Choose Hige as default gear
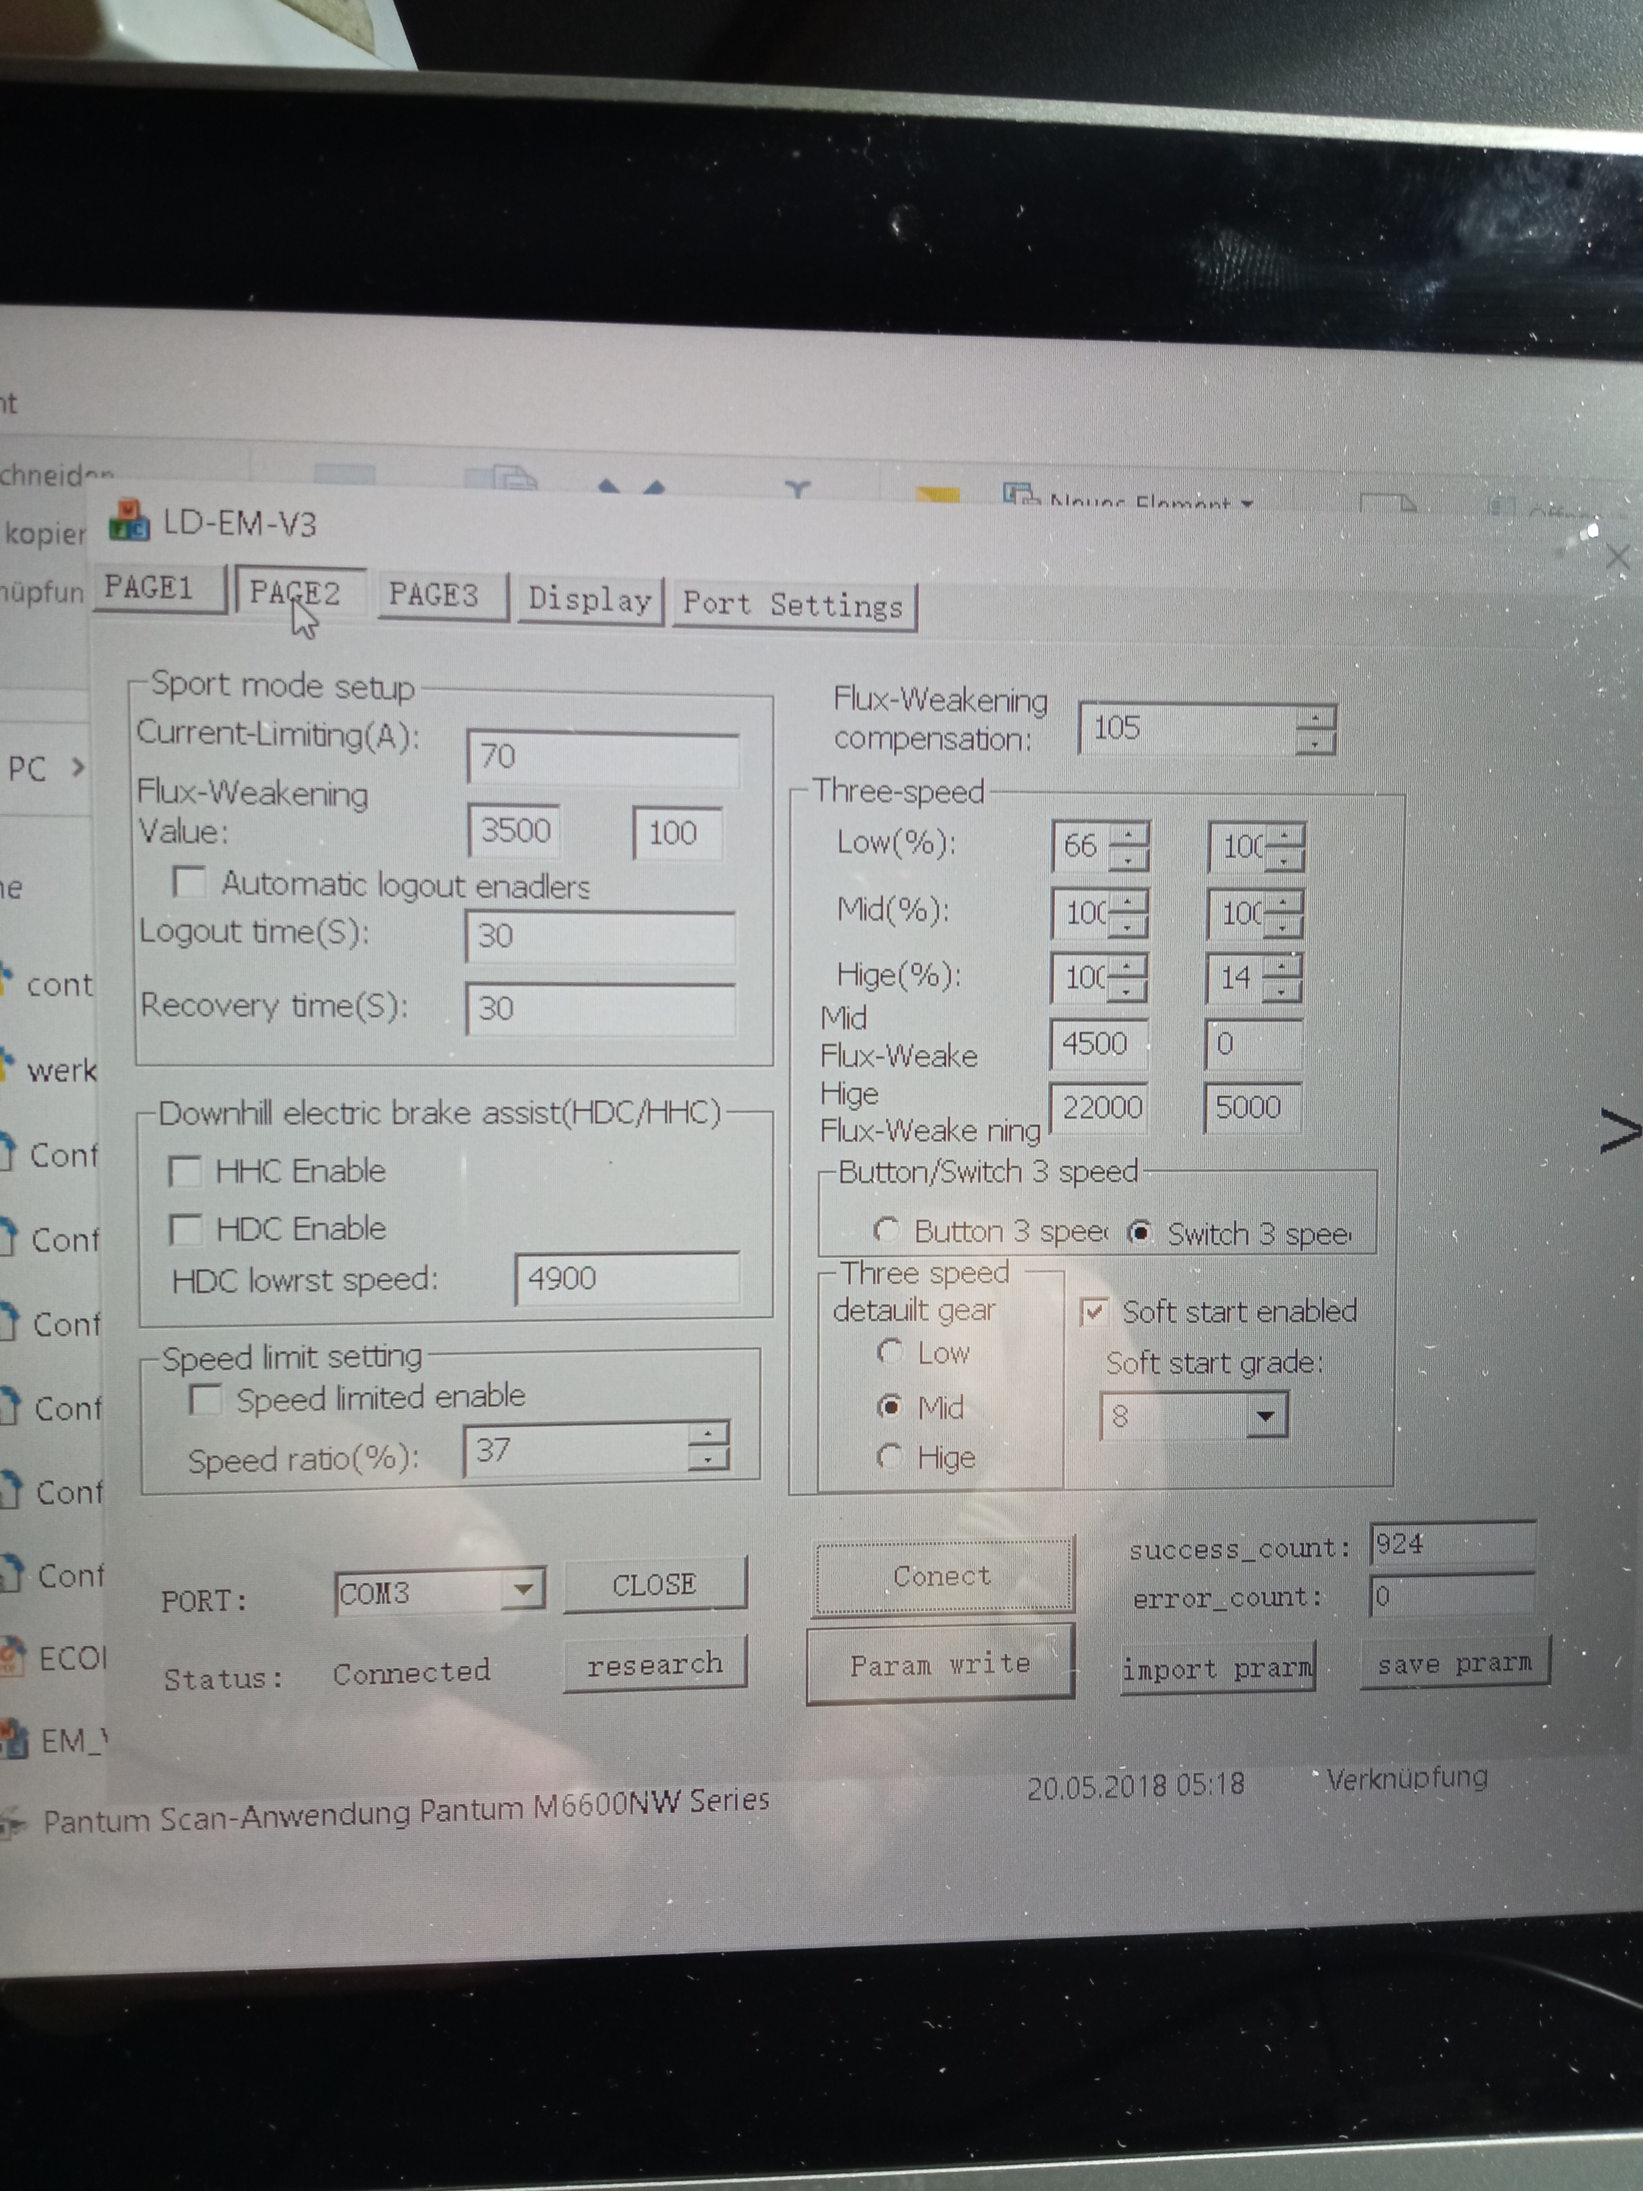Screen dimensions: 1643x2191 click(x=889, y=1455)
